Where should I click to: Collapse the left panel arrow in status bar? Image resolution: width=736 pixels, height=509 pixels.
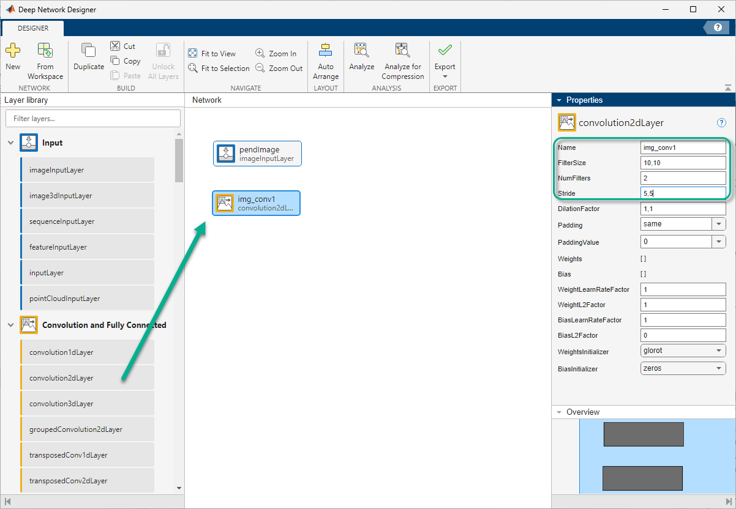pyautogui.click(x=7, y=502)
